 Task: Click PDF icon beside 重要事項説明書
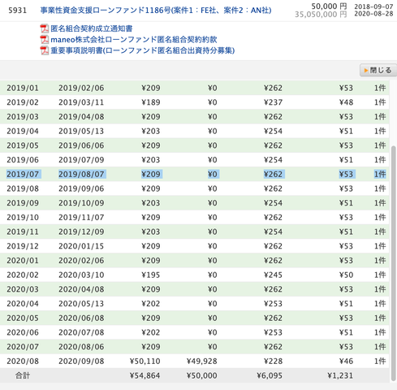45,50
